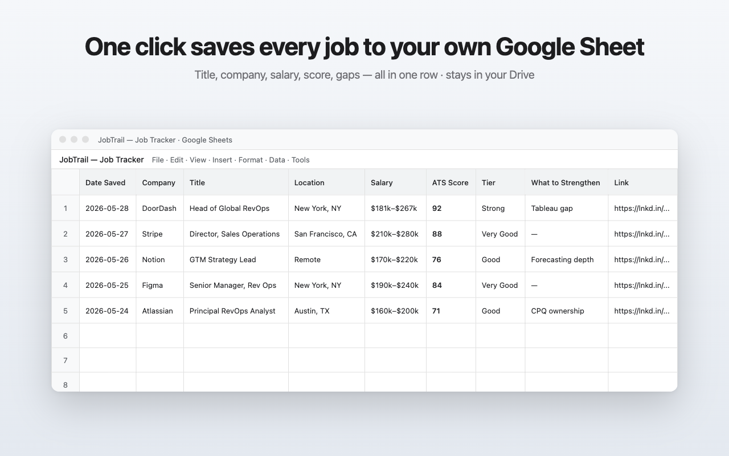Viewport: 729px width, 456px height.
Task: Click the Principal RevOps Analyst cell
Action: [x=236, y=311]
